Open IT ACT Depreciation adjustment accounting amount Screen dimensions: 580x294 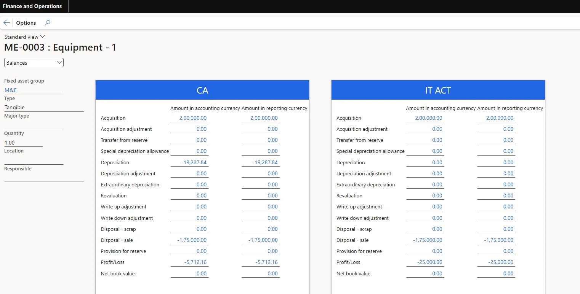click(x=425, y=173)
